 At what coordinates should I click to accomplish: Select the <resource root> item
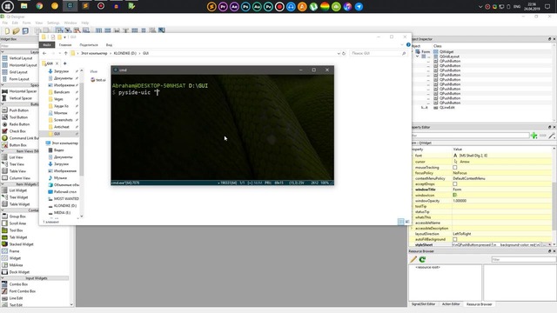coord(427,267)
